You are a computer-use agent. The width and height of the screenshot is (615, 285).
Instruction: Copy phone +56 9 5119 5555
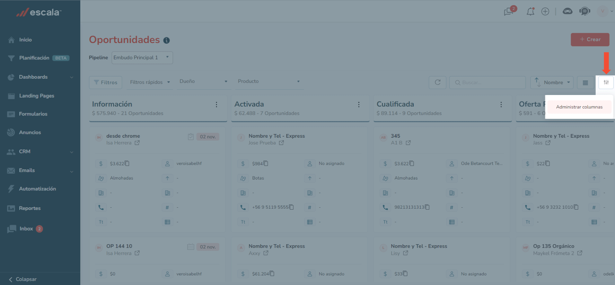click(x=291, y=207)
